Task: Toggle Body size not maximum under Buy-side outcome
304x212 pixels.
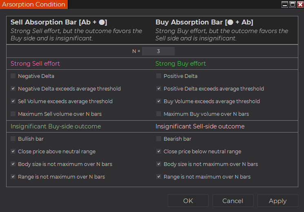Action: 13,164
